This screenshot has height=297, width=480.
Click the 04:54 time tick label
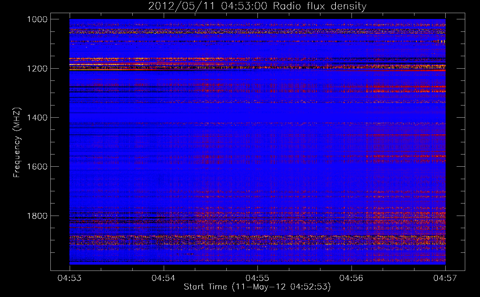click(x=164, y=278)
